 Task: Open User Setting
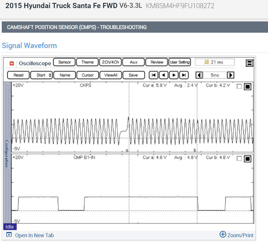point(180,62)
